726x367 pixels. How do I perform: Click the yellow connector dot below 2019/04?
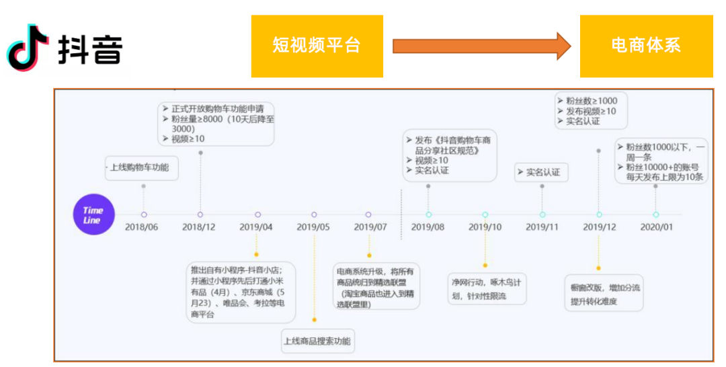[x=257, y=255]
